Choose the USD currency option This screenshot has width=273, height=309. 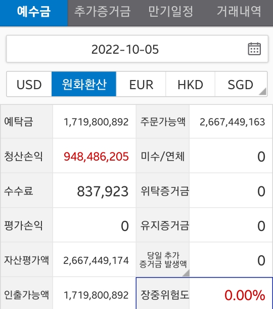point(29,84)
